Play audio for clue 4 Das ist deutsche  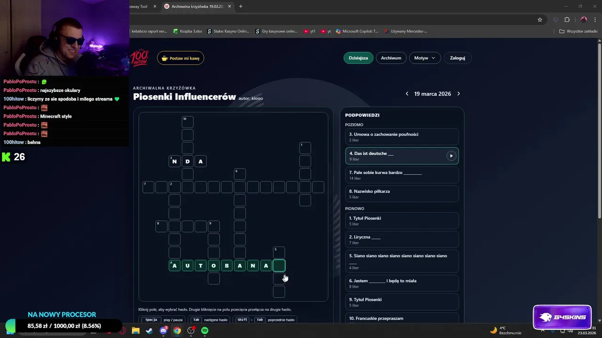click(451, 156)
